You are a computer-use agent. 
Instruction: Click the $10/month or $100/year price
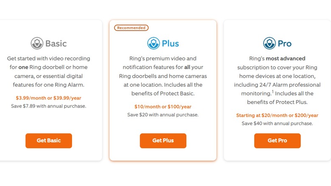(163, 107)
